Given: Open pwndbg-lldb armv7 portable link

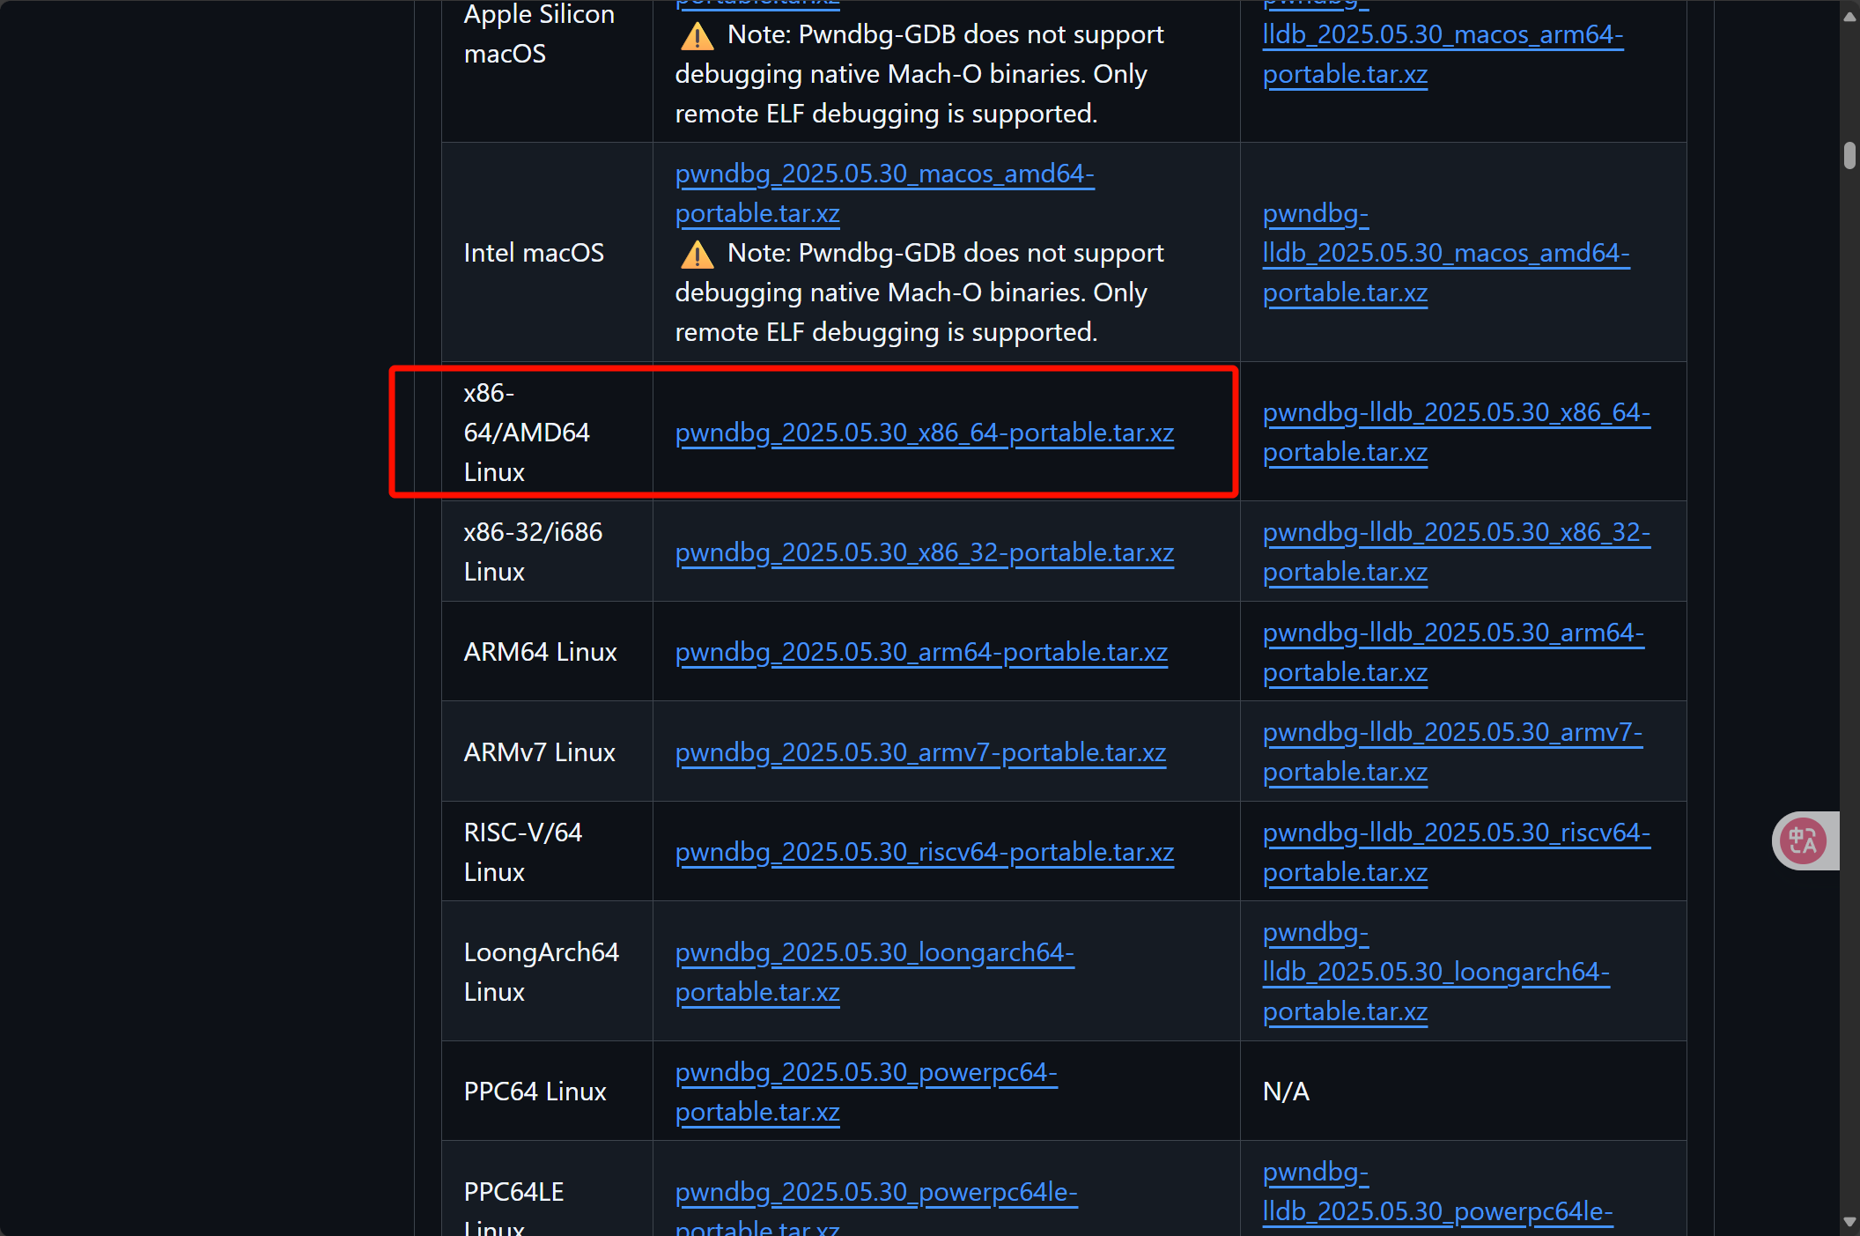Looking at the screenshot, I should pyautogui.click(x=1451, y=733).
